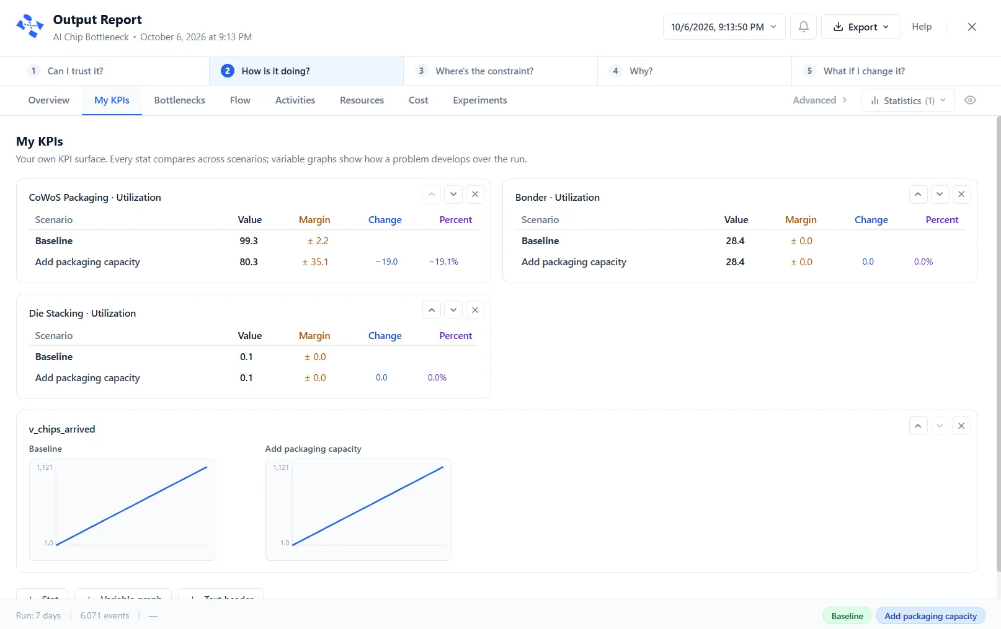Open the Activities tab

point(295,100)
